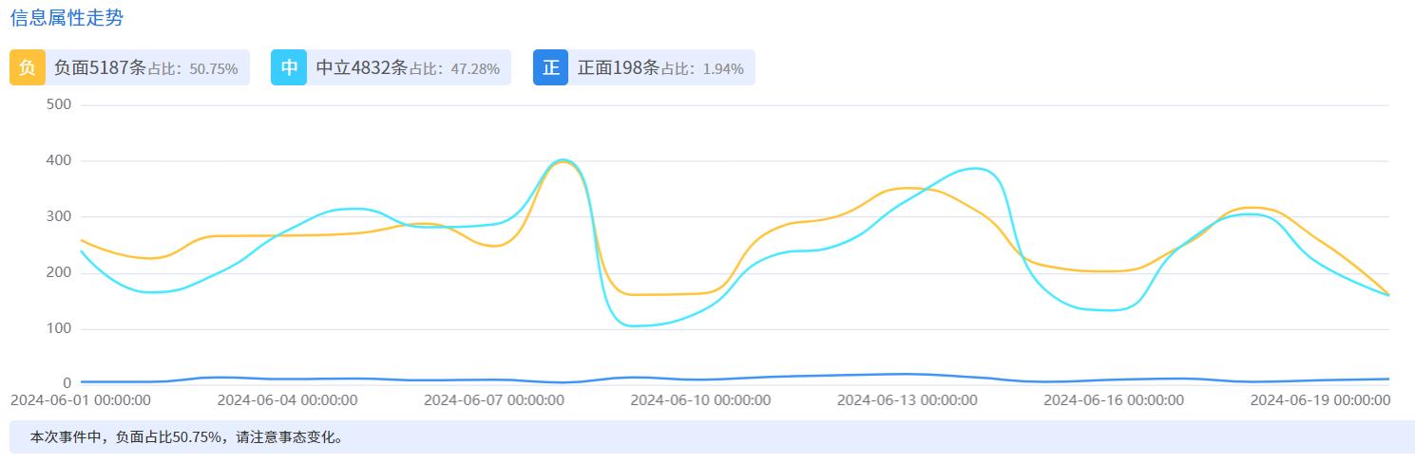Toggle the 负面5187条 legend series
1415x463 pixels.
pos(100,67)
